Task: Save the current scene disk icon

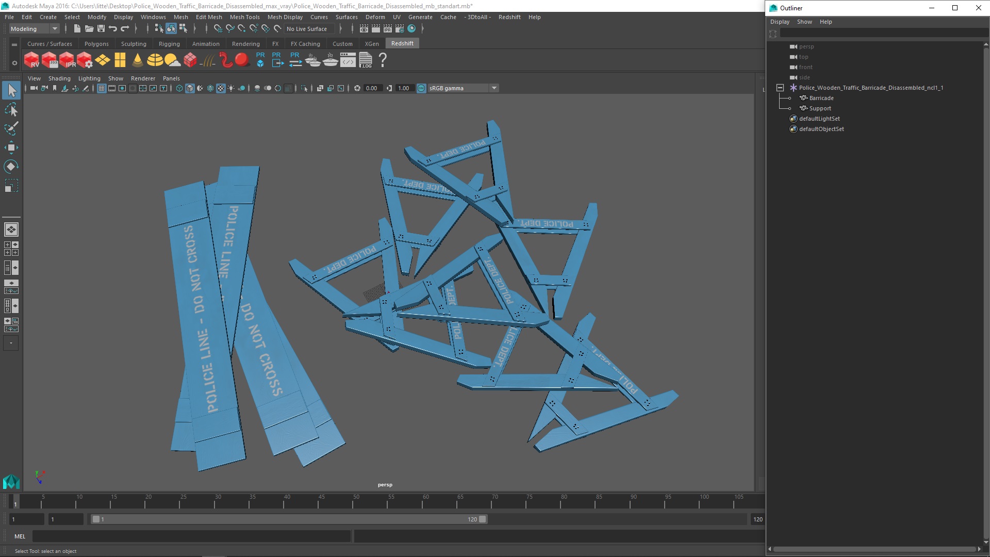Action: click(101, 29)
